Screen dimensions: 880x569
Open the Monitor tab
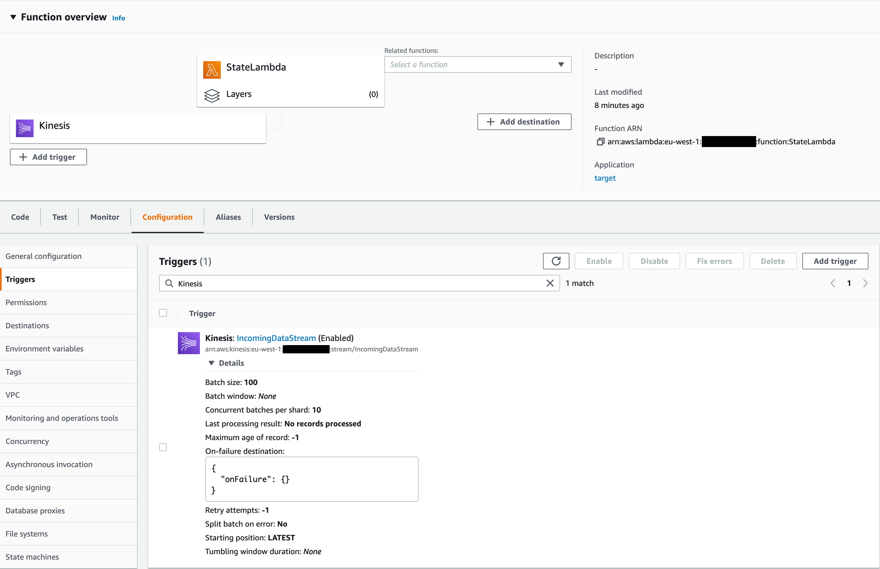point(105,217)
